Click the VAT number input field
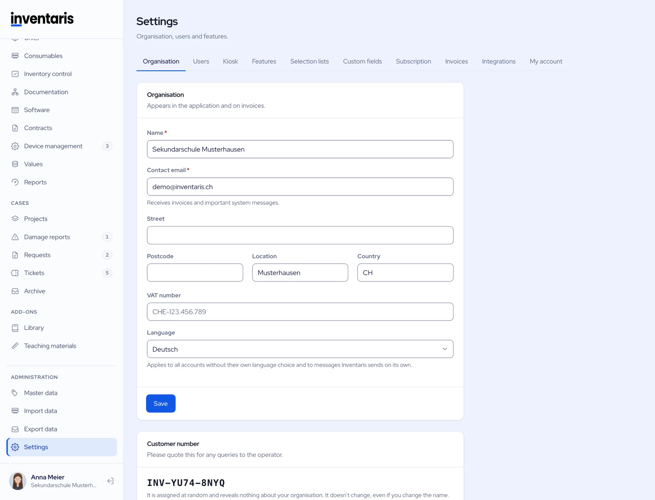Image resolution: width=655 pixels, height=500 pixels. (300, 312)
